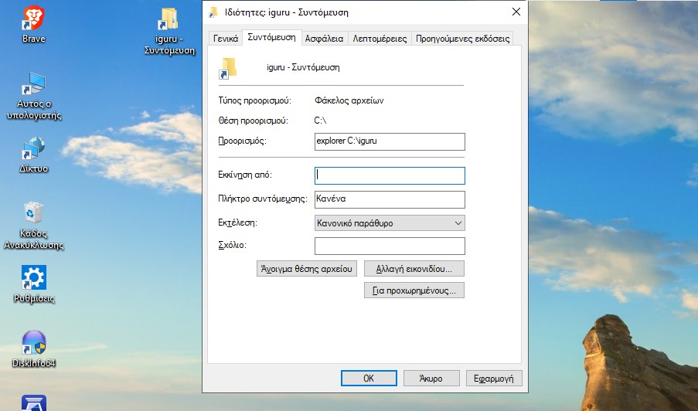Click the C:\ value beside Θέση προορισμού
Image resolution: width=698 pixels, height=411 pixels.
point(320,121)
